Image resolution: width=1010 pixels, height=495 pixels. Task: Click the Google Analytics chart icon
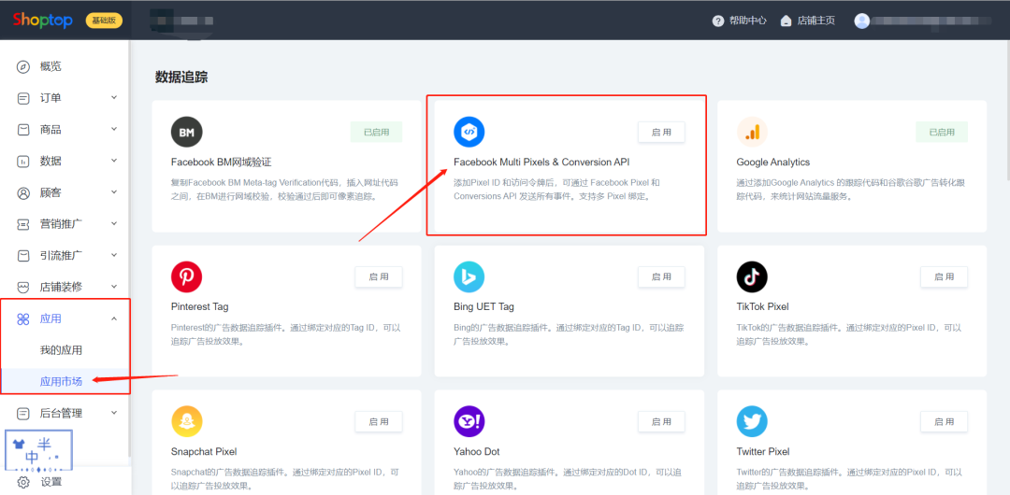coord(752,133)
